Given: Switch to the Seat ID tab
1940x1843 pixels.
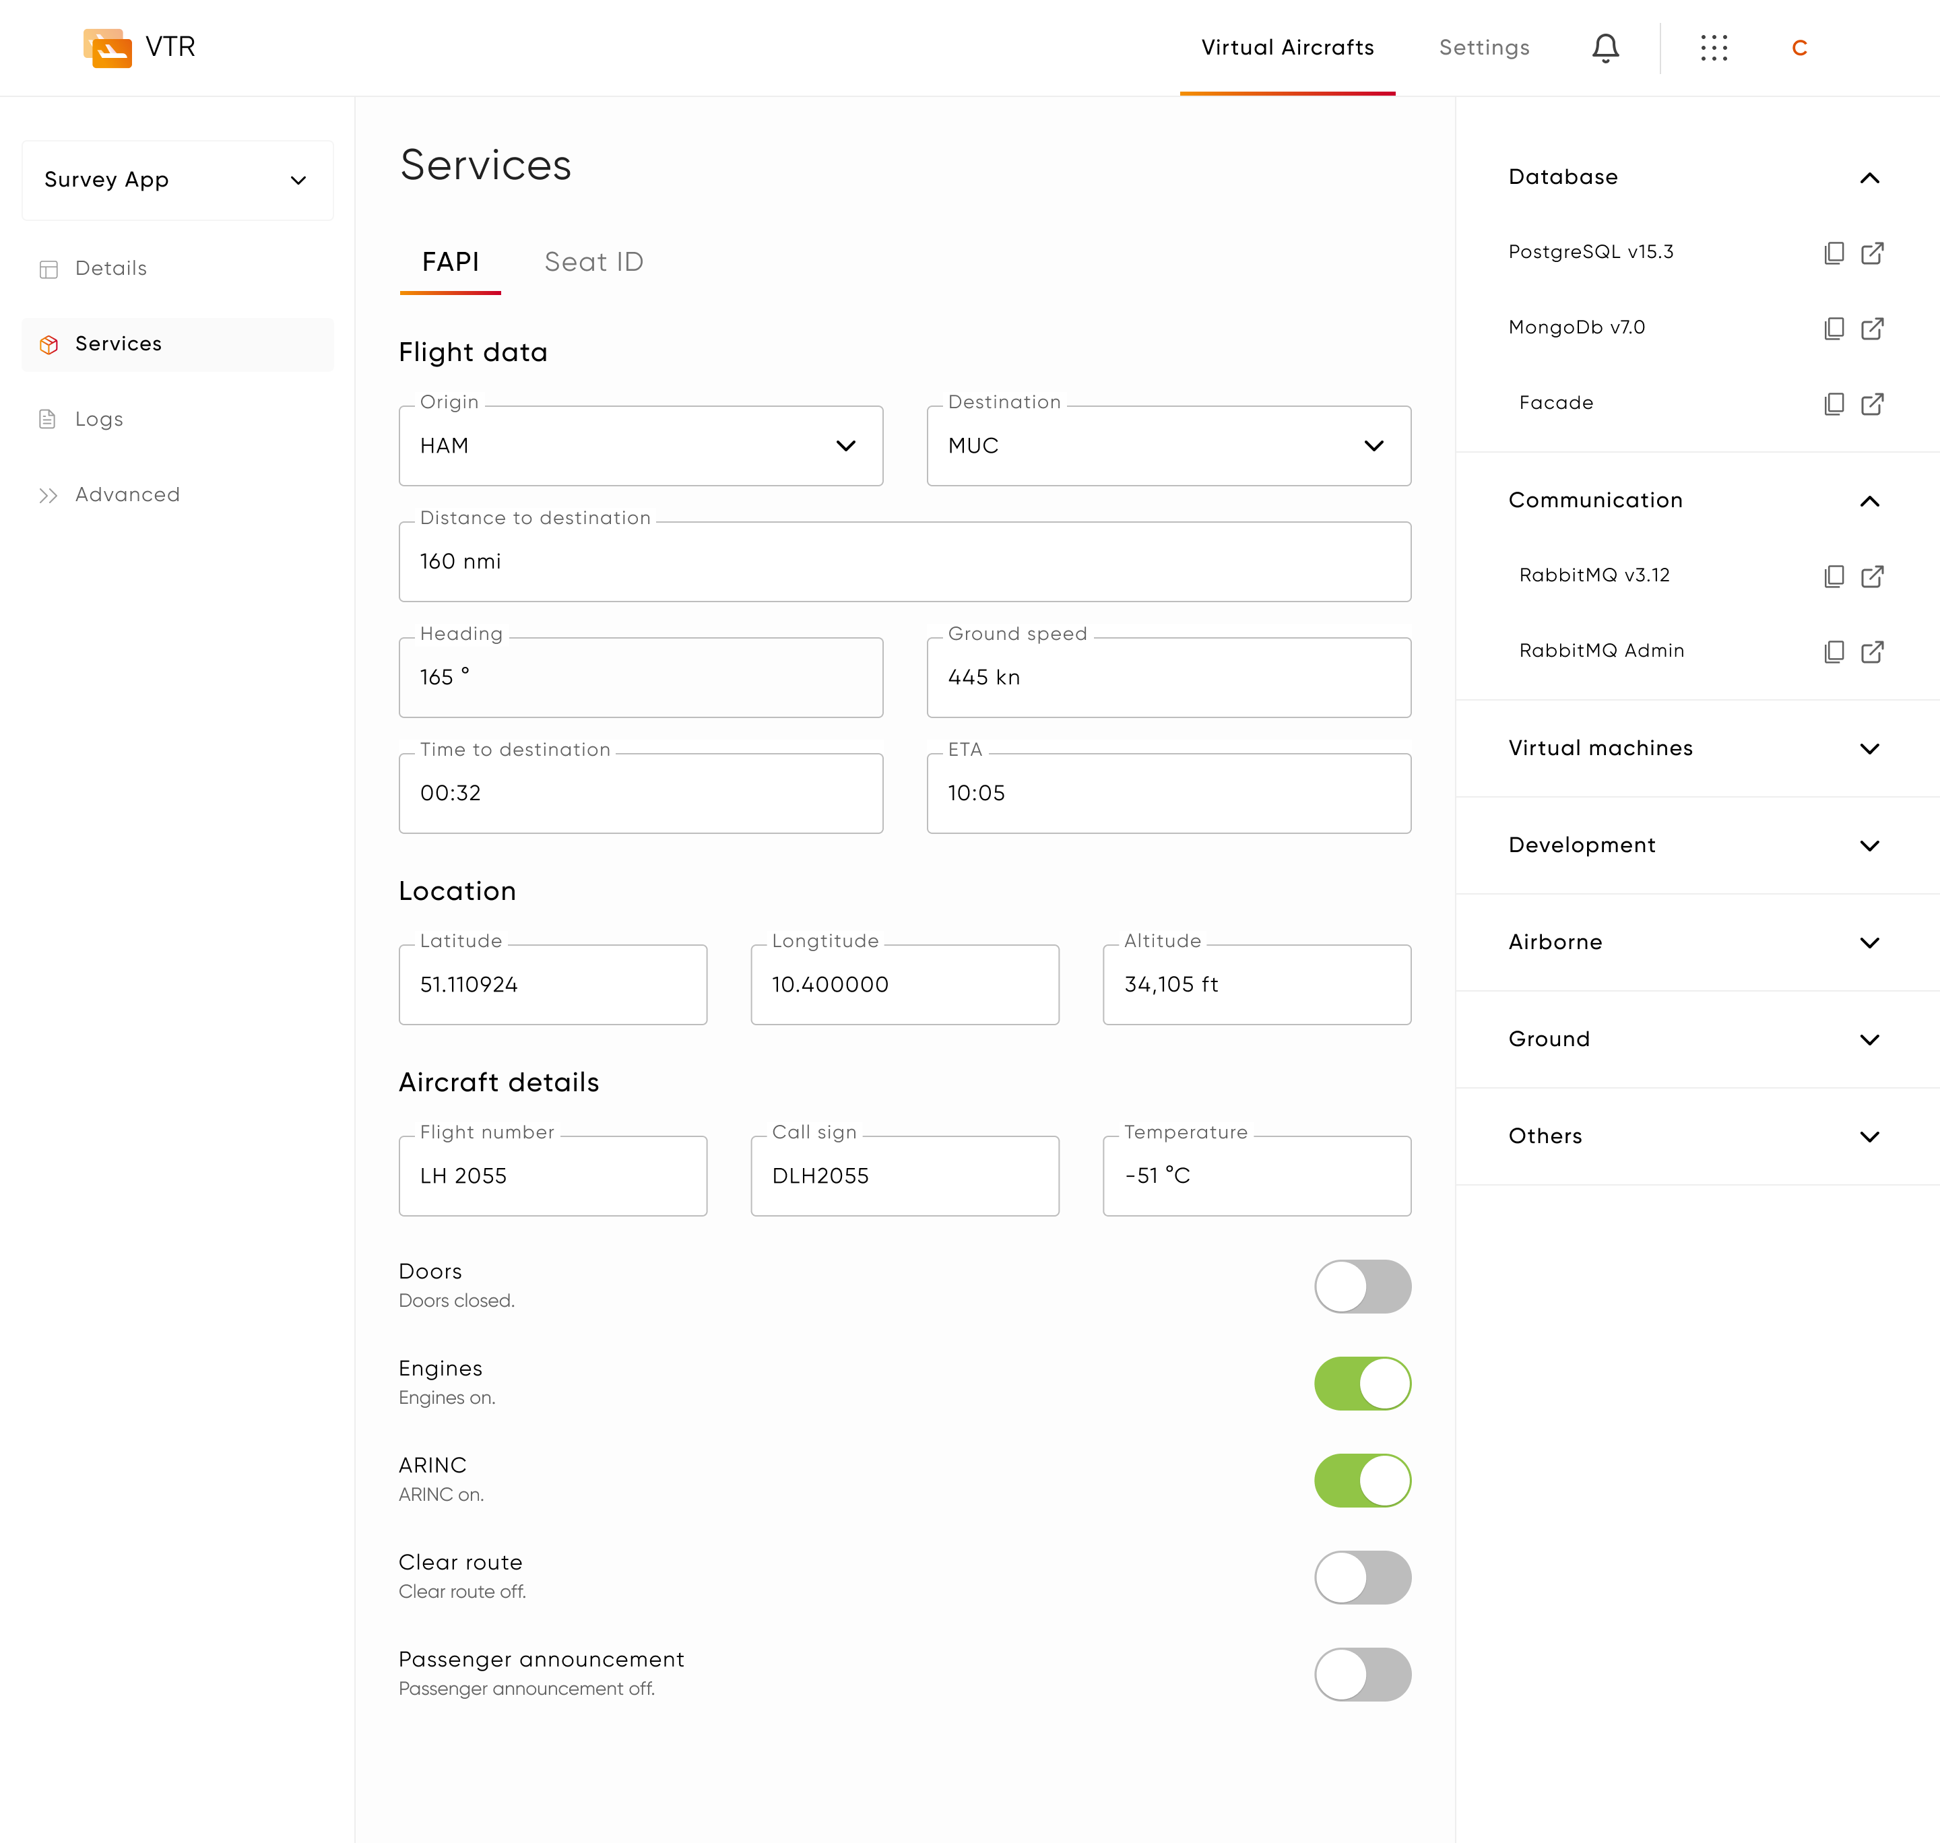Looking at the screenshot, I should [593, 261].
